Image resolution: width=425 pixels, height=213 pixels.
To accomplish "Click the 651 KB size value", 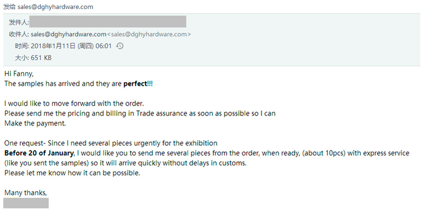I will [x=41, y=58].
